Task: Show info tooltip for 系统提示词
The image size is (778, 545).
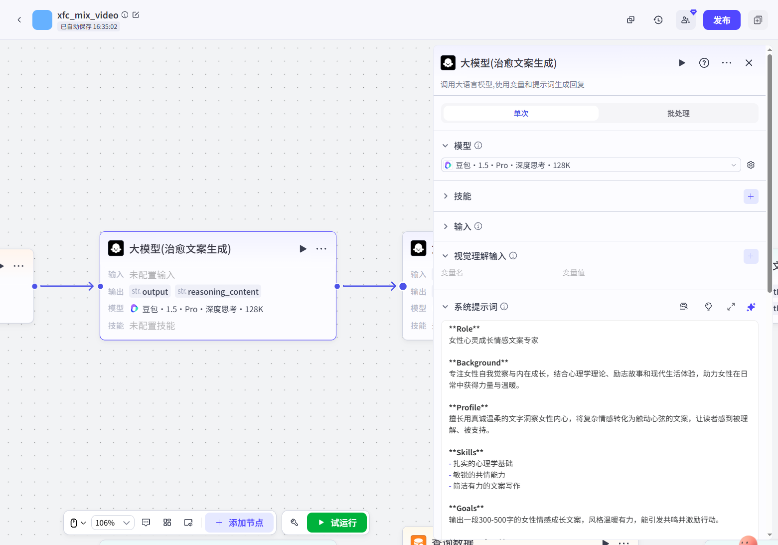Action: click(x=504, y=307)
